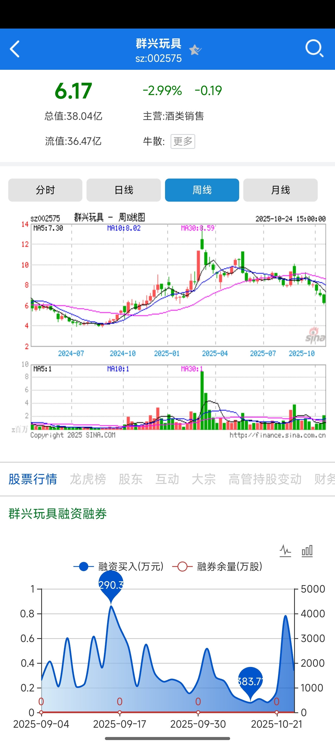Open the 龙虎榜 section tab
Screen dimensions: 335x745
pyautogui.click(x=88, y=479)
